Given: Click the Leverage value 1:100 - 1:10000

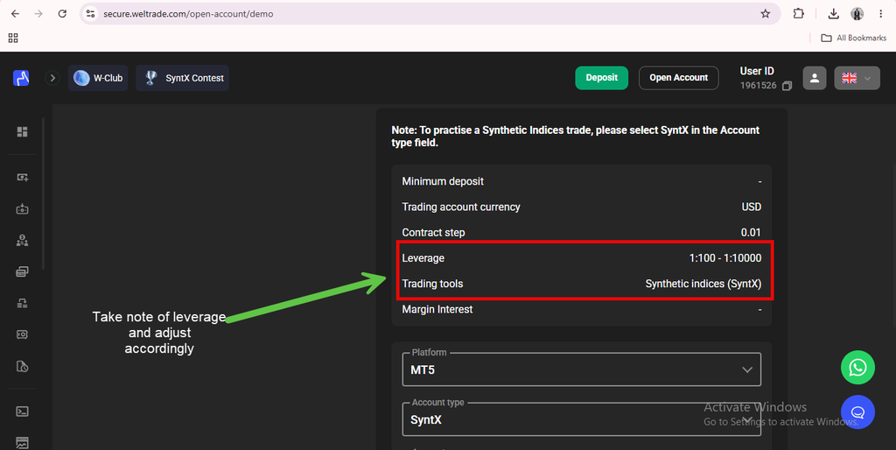Looking at the screenshot, I should coord(725,258).
